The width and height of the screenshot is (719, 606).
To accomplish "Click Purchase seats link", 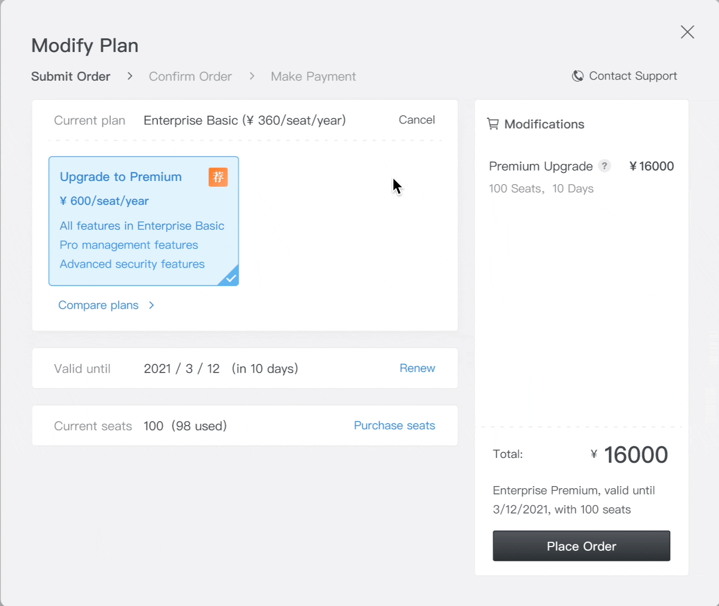I will click(x=394, y=426).
